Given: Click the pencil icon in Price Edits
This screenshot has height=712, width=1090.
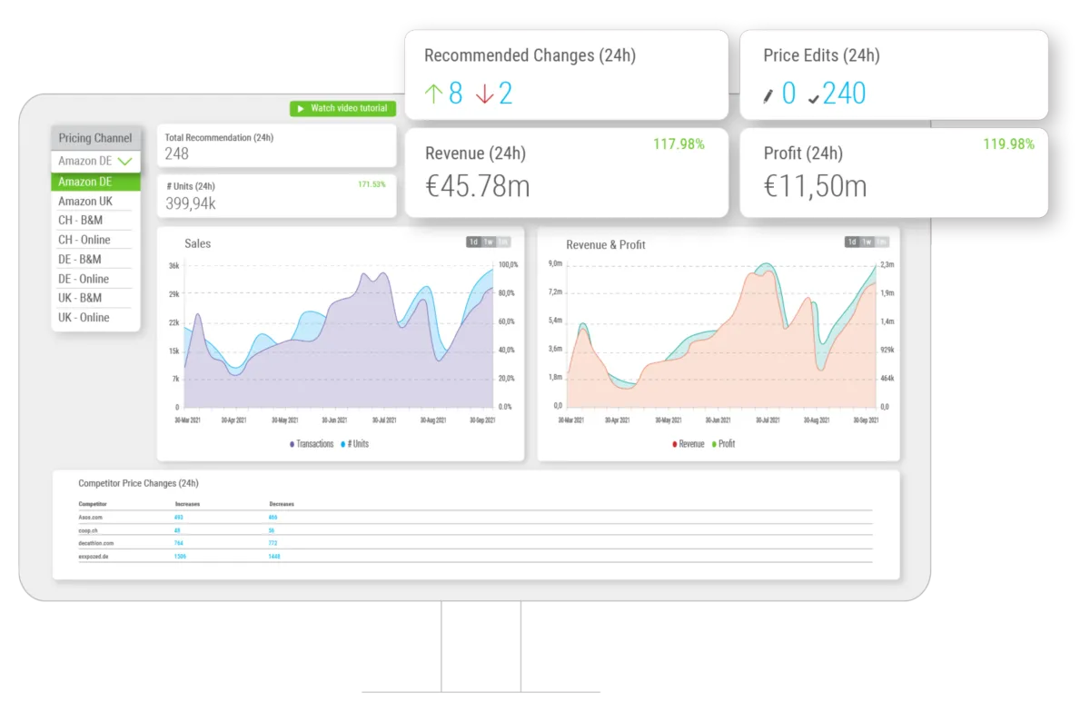Looking at the screenshot, I should tap(769, 96).
